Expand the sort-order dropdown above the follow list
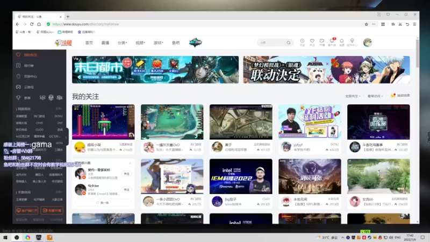Viewport: 430px width, 242px height. click(x=375, y=96)
